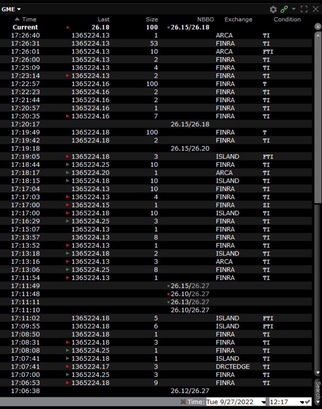Click the Condition column header
The height and width of the screenshot is (409, 322).
click(x=287, y=19)
